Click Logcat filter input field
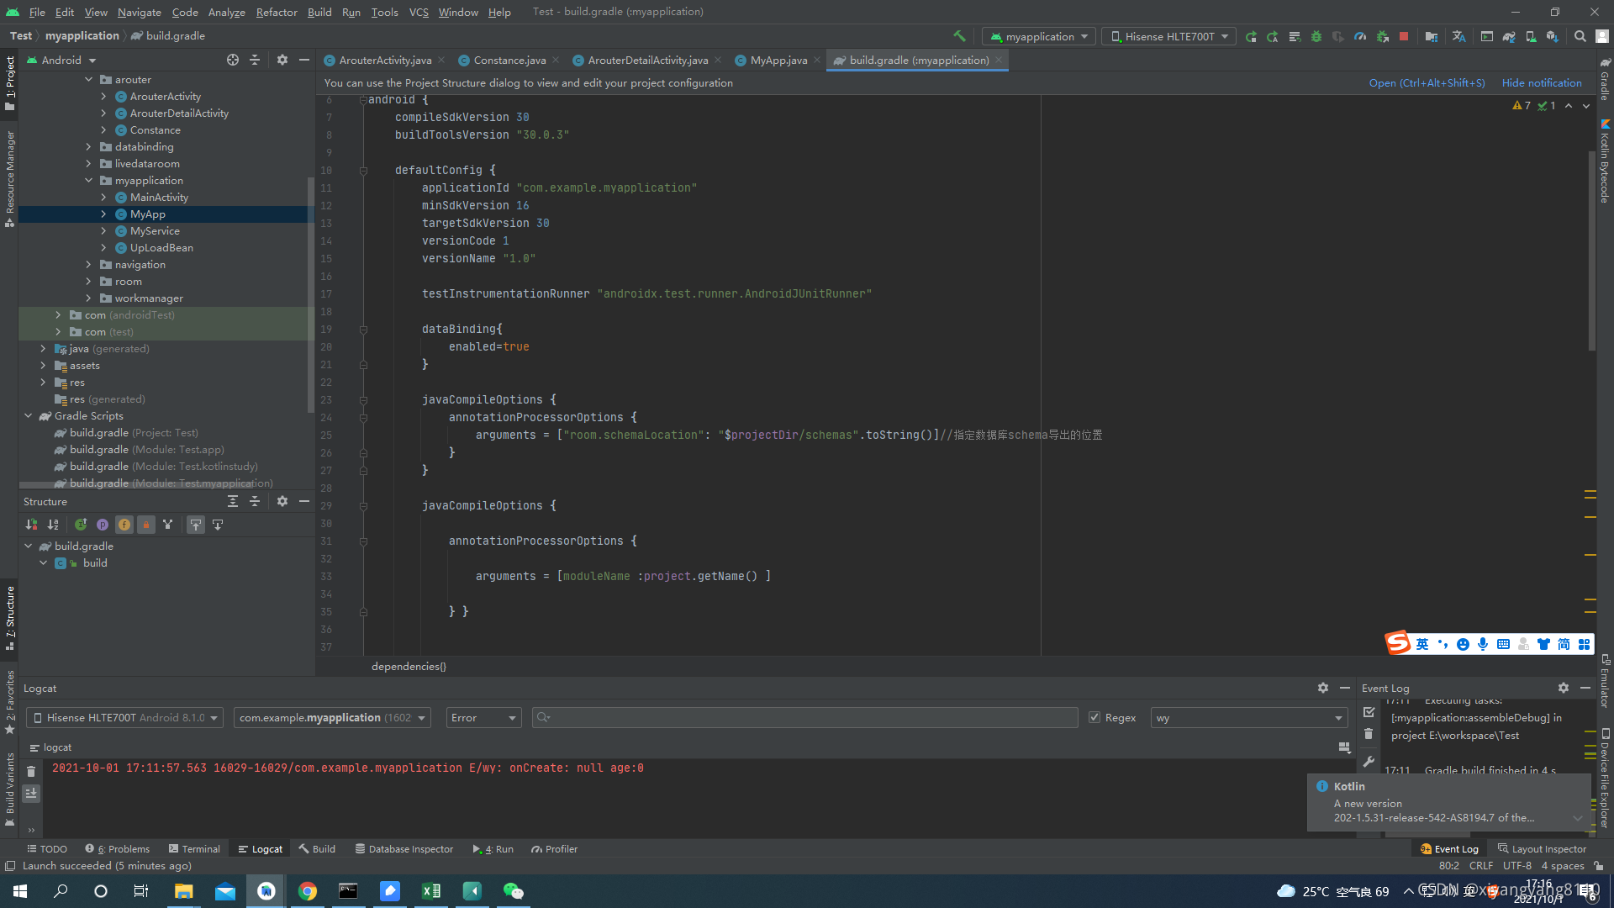 pos(806,717)
